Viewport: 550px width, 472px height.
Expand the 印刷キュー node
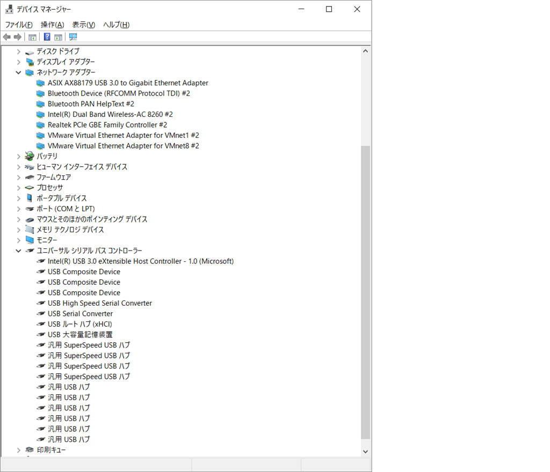[x=19, y=451]
